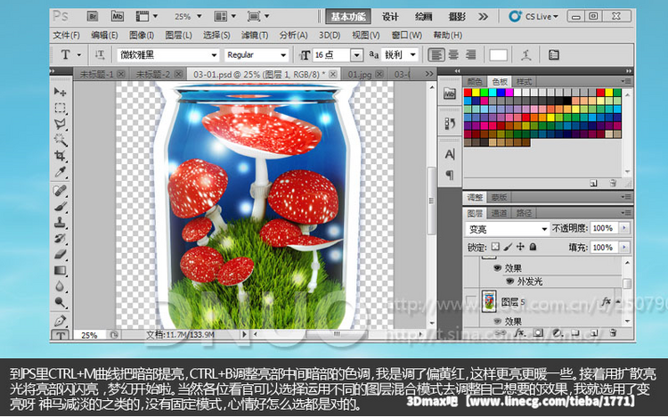This screenshot has width=668, height=417.
Task: Select the Polygonal Lasso tool
Action: (60, 124)
